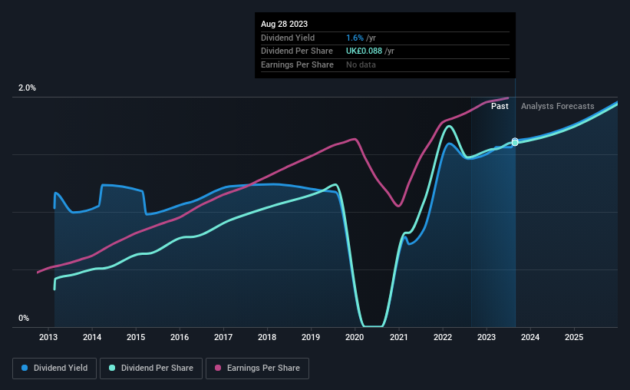The width and height of the screenshot is (630, 390).
Task: Click the 'No data' earnings value in tooltip
Action: (x=361, y=64)
